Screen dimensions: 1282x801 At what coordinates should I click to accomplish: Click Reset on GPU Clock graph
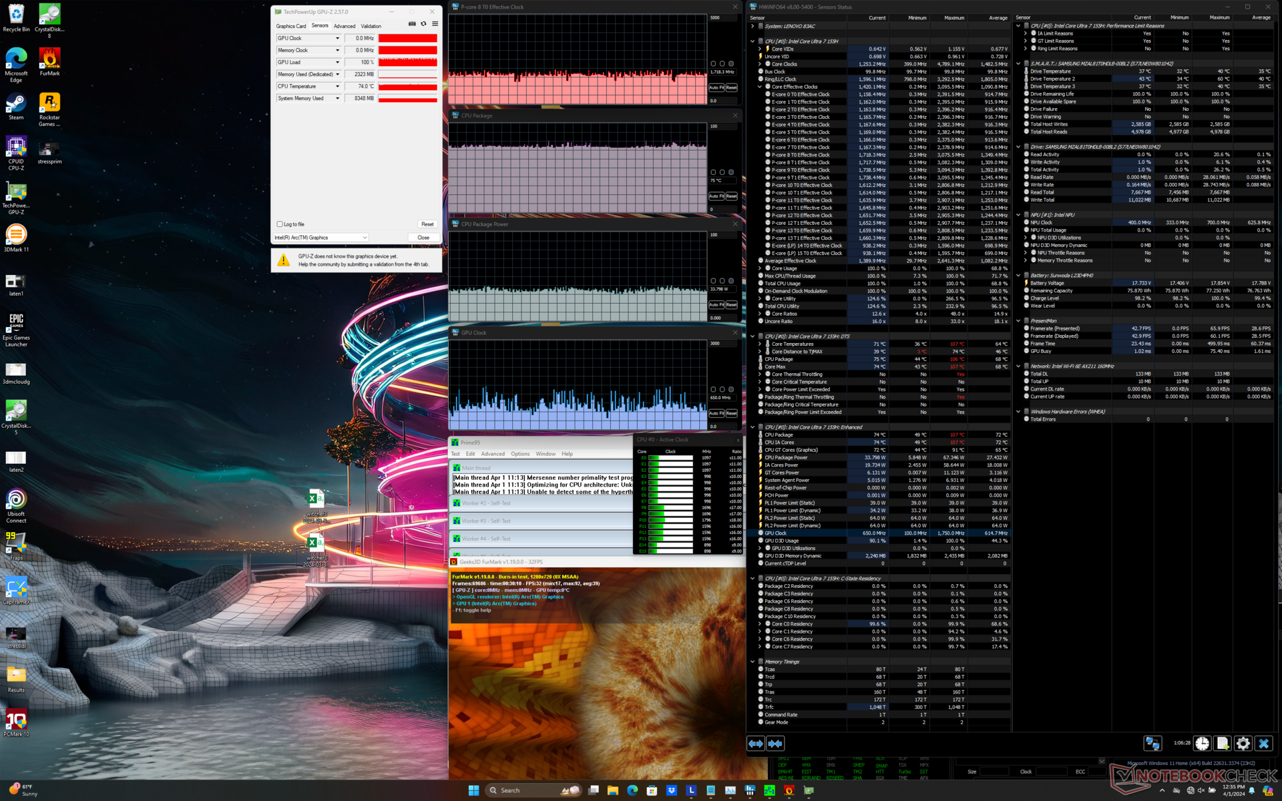[x=732, y=414]
